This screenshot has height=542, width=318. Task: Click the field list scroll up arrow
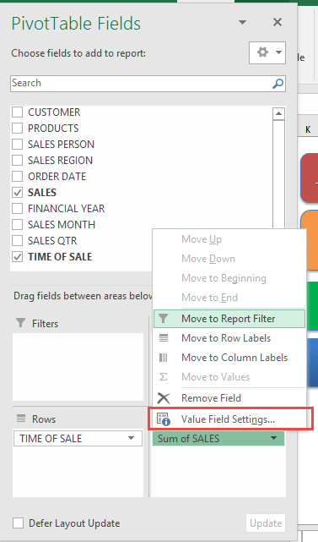[x=278, y=113]
